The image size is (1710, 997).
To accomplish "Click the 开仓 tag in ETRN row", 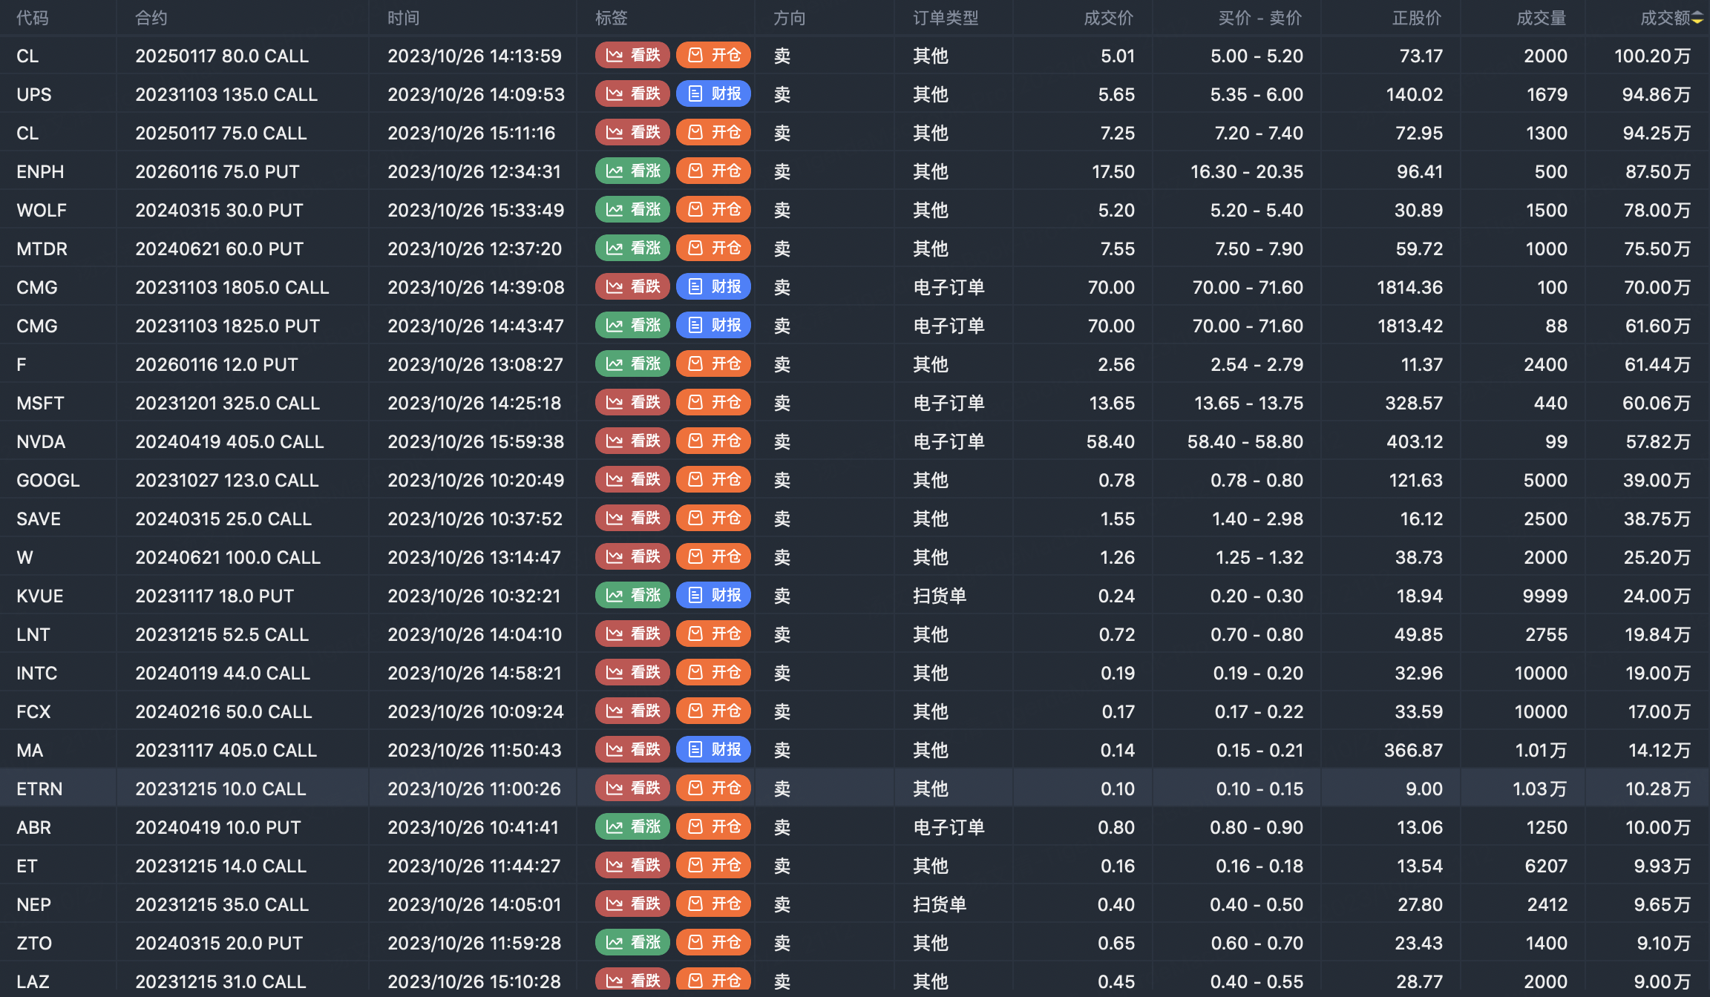I will [x=713, y=789].
